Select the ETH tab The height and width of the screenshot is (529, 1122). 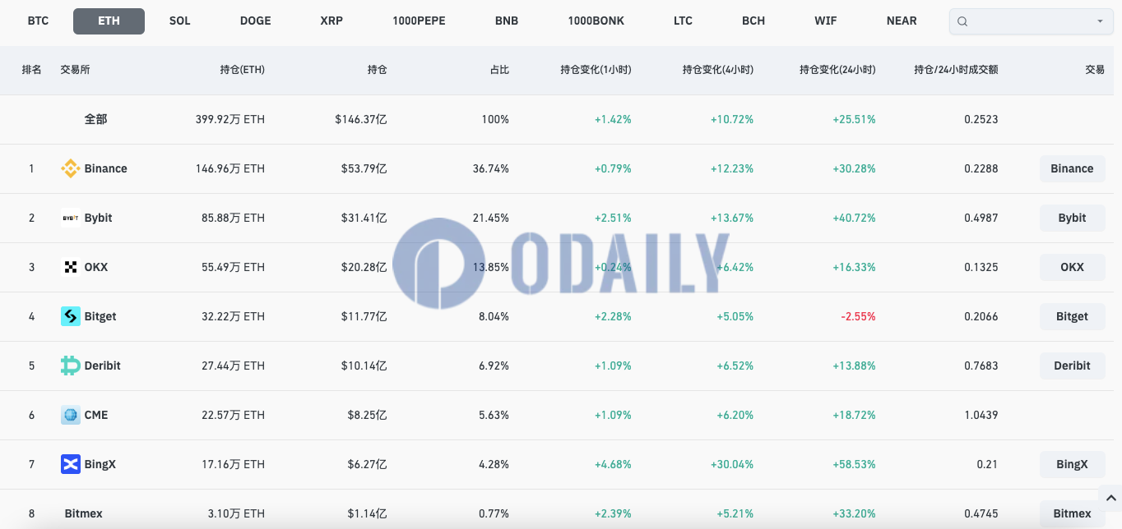click(109, 21)
